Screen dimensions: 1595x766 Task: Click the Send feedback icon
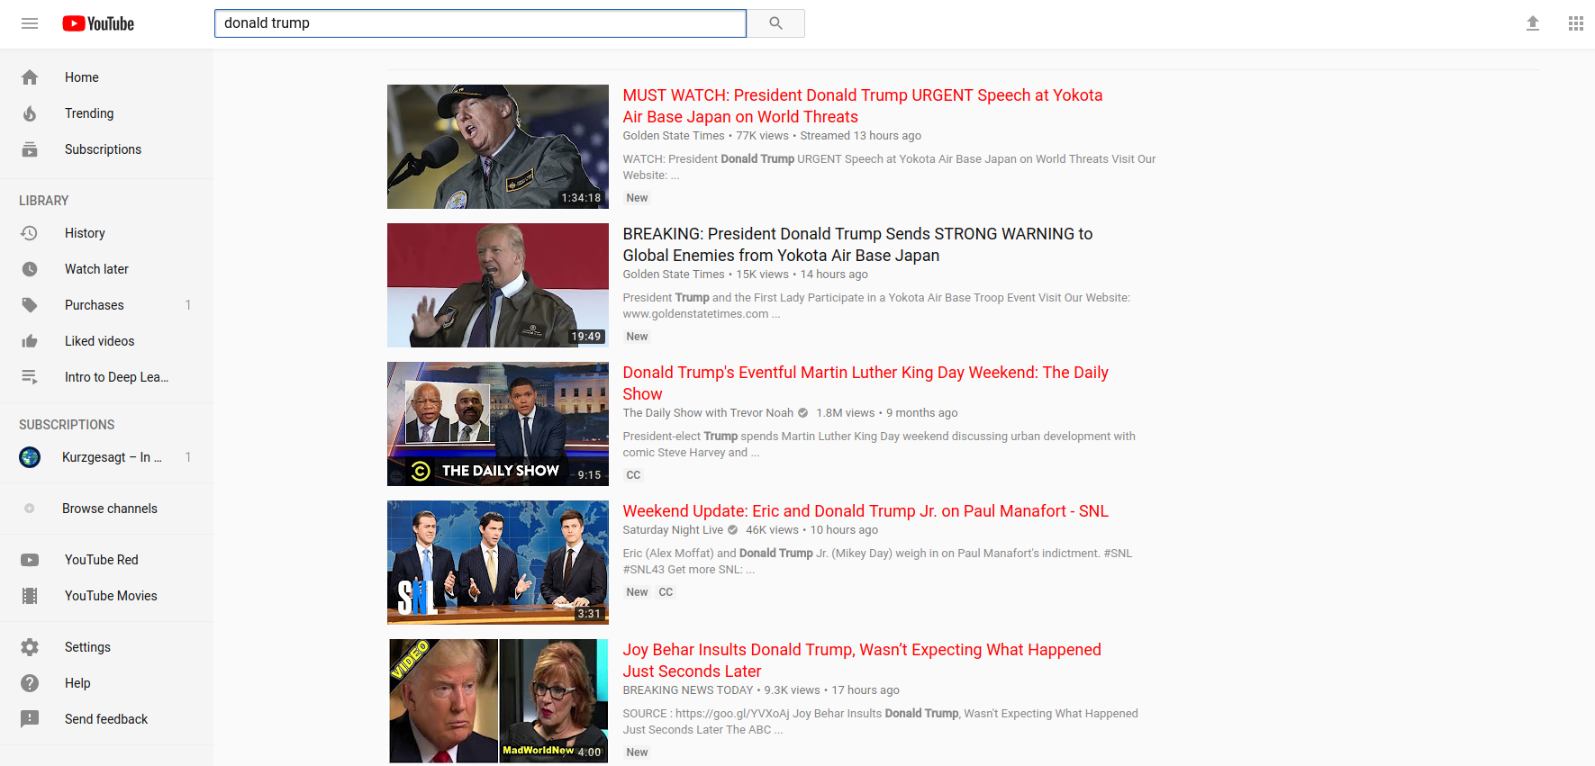pos(30,719)
